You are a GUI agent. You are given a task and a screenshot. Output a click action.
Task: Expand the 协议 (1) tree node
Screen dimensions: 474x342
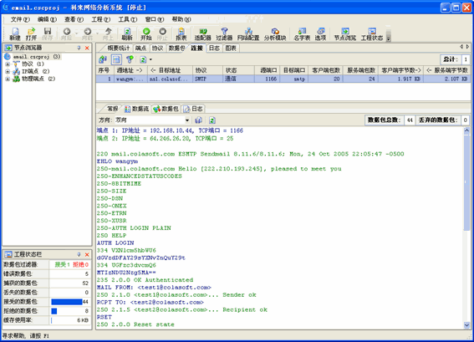click(8, 64)
